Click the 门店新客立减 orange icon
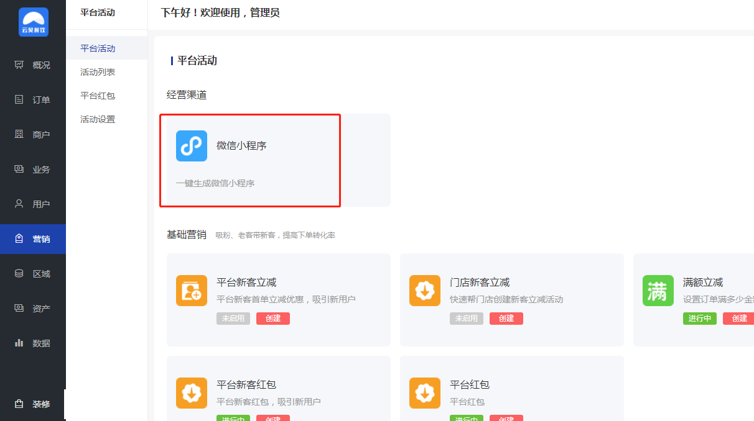 point(425,291)
